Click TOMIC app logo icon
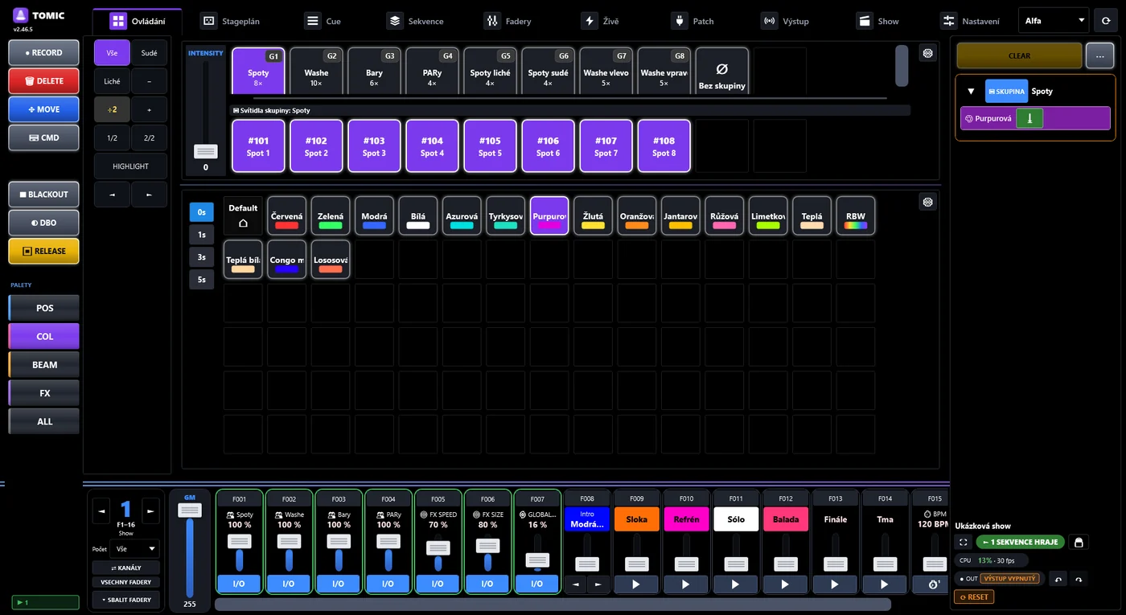Screen dimensions: 1126x615 click(21, 15)
